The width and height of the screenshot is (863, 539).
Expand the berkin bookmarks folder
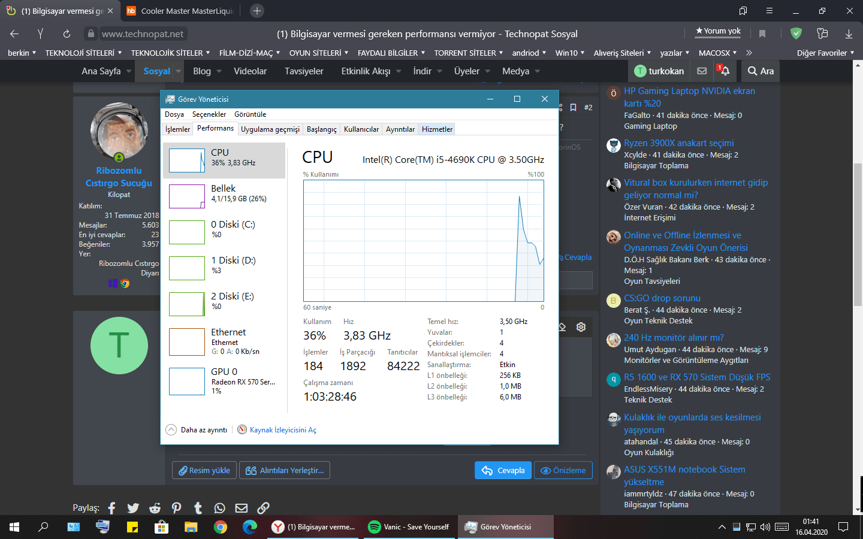coord(22,53)
